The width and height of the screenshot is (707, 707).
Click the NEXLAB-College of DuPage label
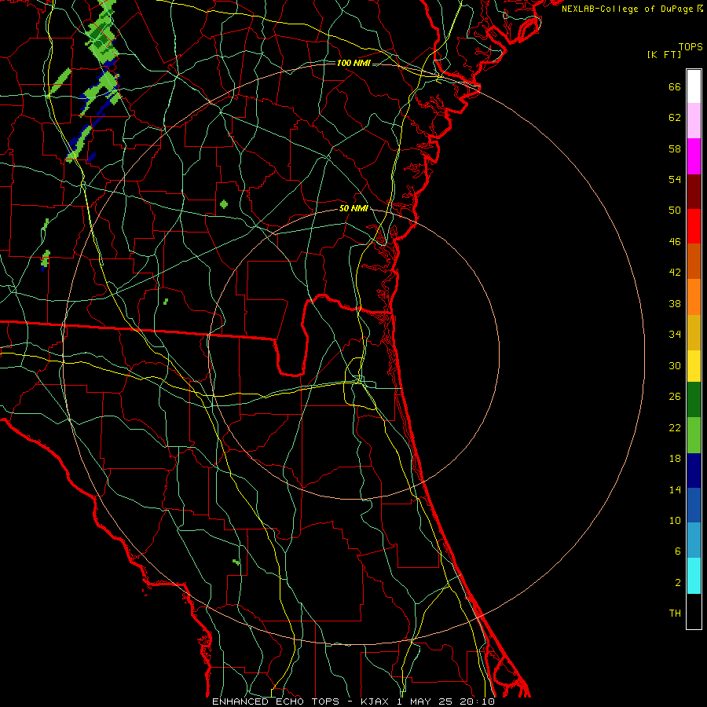click(627, 9)
